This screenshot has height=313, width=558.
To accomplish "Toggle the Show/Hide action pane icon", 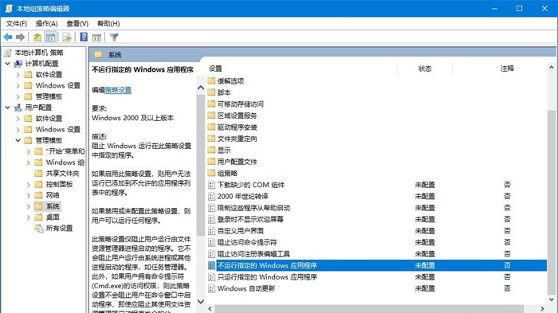I will (96, 37).
